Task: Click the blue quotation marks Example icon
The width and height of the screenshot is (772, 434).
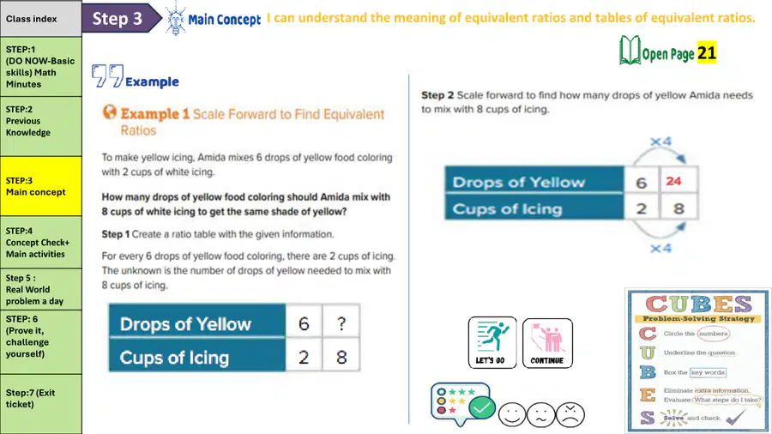Action: pyautogui.click(x=108, y=75)
